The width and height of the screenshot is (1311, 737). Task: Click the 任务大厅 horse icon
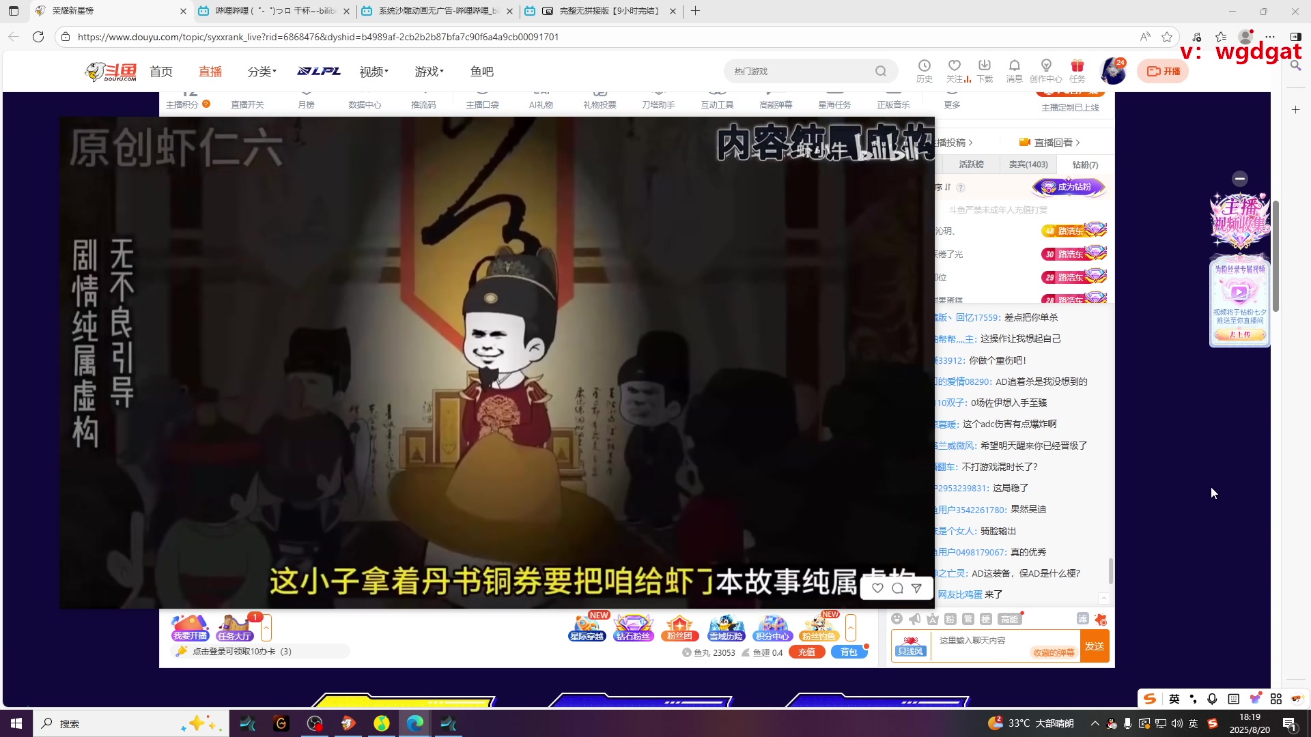pos(234,627)
